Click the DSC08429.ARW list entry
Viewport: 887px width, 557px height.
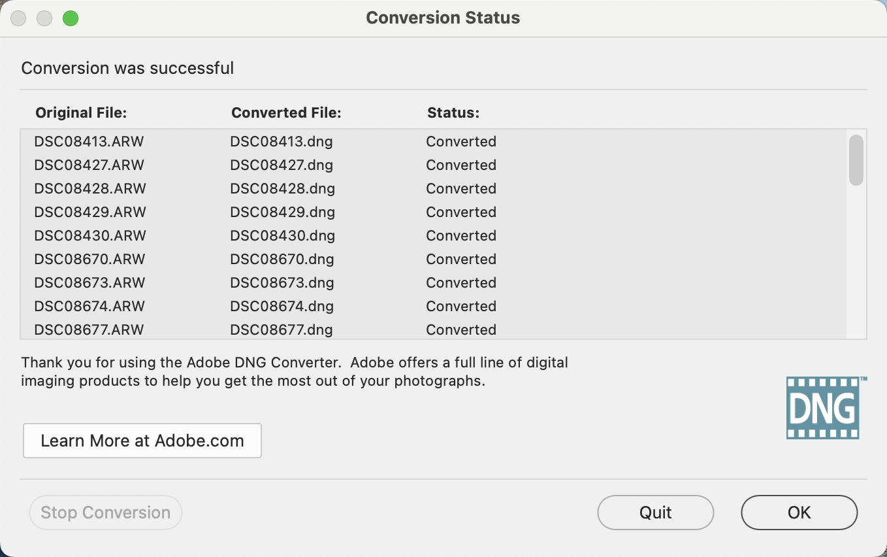point(90,212)
